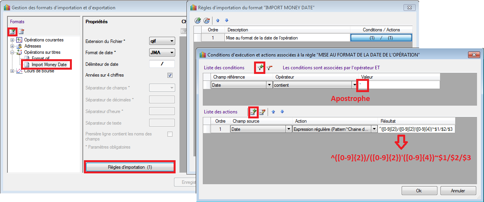Click the add new format icon

point(12,31)
